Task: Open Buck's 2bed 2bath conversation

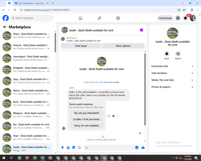Action: pyautogui.click(x=27, y=103)
